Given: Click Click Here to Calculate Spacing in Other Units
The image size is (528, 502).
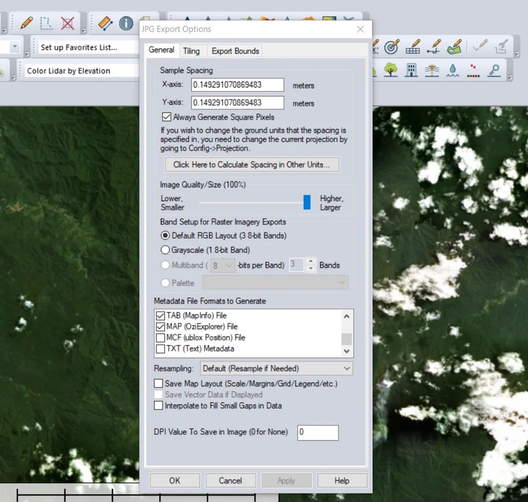Looking at the screenshot, I should (x=252, y=164).
